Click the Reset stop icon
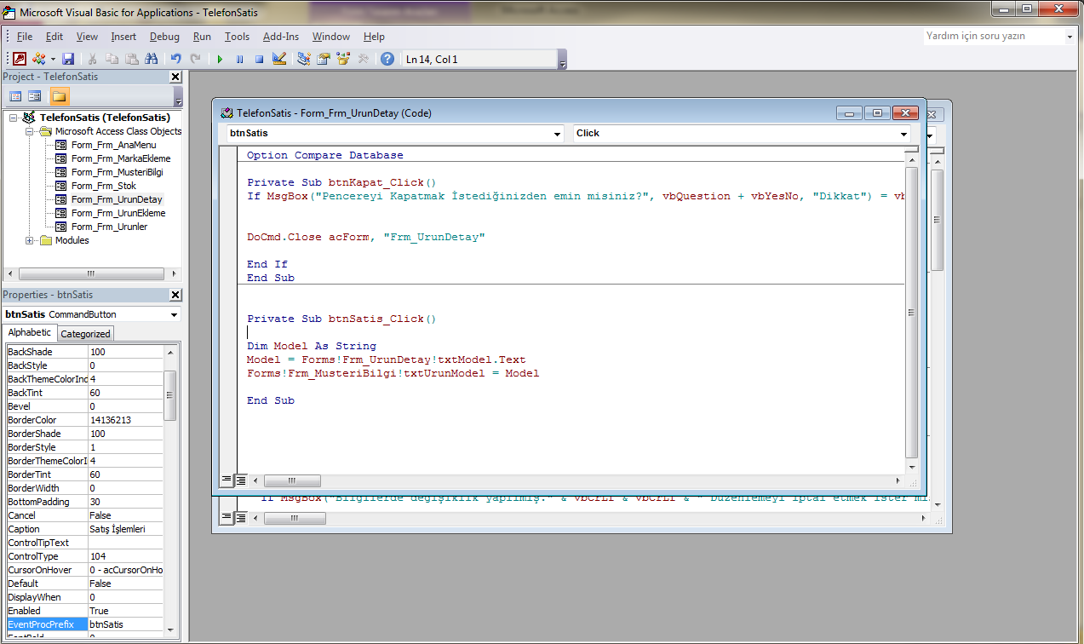1084x644 pixels. click(x=259, y=59)
